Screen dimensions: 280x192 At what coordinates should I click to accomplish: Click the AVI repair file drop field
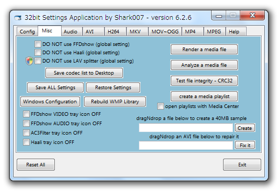click(186, 145)
